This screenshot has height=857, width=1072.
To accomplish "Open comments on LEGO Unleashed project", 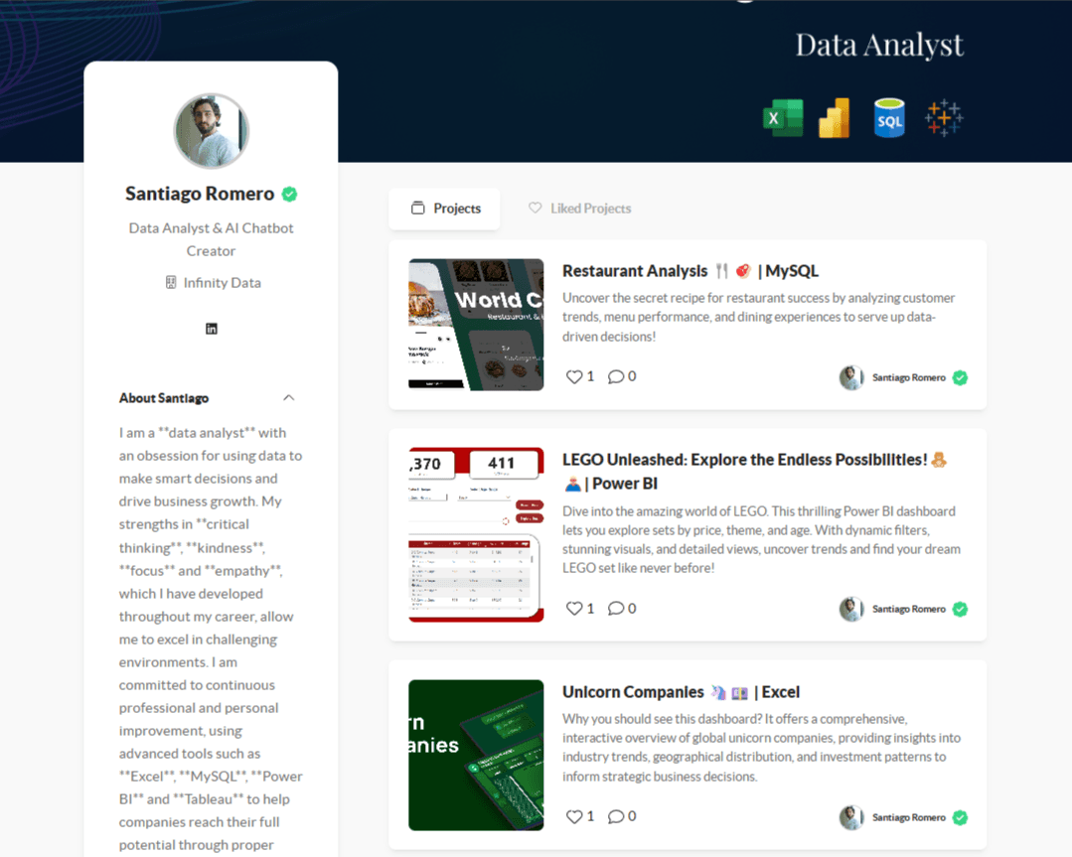I will (615, 608).
